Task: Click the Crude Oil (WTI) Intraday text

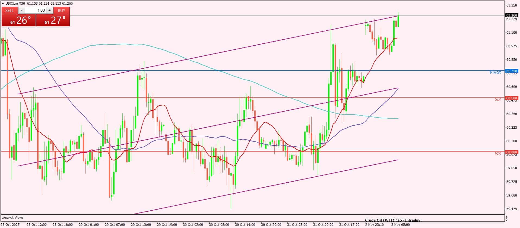Action: (x=393, y=220)
